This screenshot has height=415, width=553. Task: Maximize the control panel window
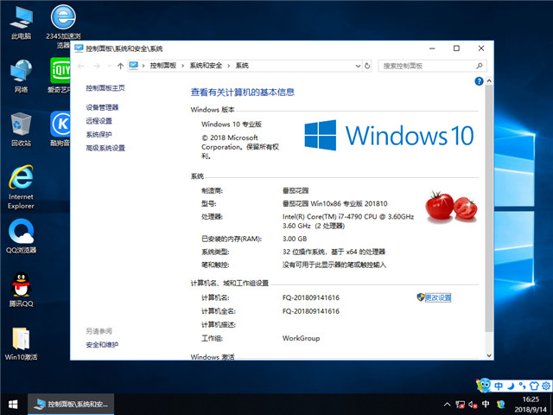point(456,48)
